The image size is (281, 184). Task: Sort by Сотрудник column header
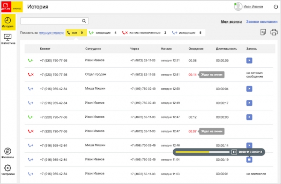click(x=93, y=49)
